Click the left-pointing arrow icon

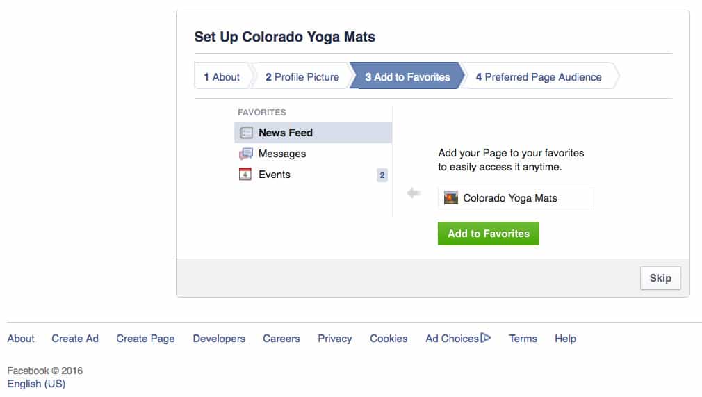(414, 193)
